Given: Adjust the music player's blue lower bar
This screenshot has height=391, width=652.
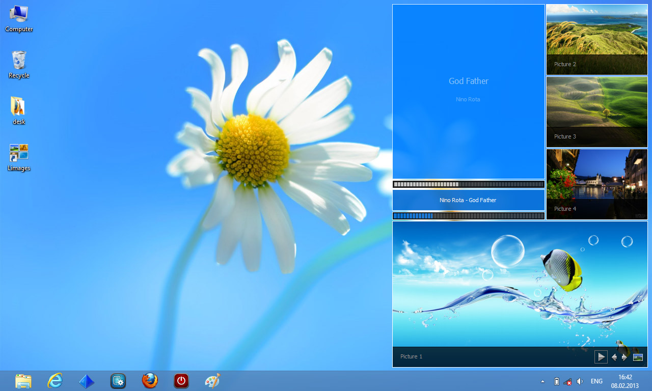Looking at the screenshot, I should 468,216.
